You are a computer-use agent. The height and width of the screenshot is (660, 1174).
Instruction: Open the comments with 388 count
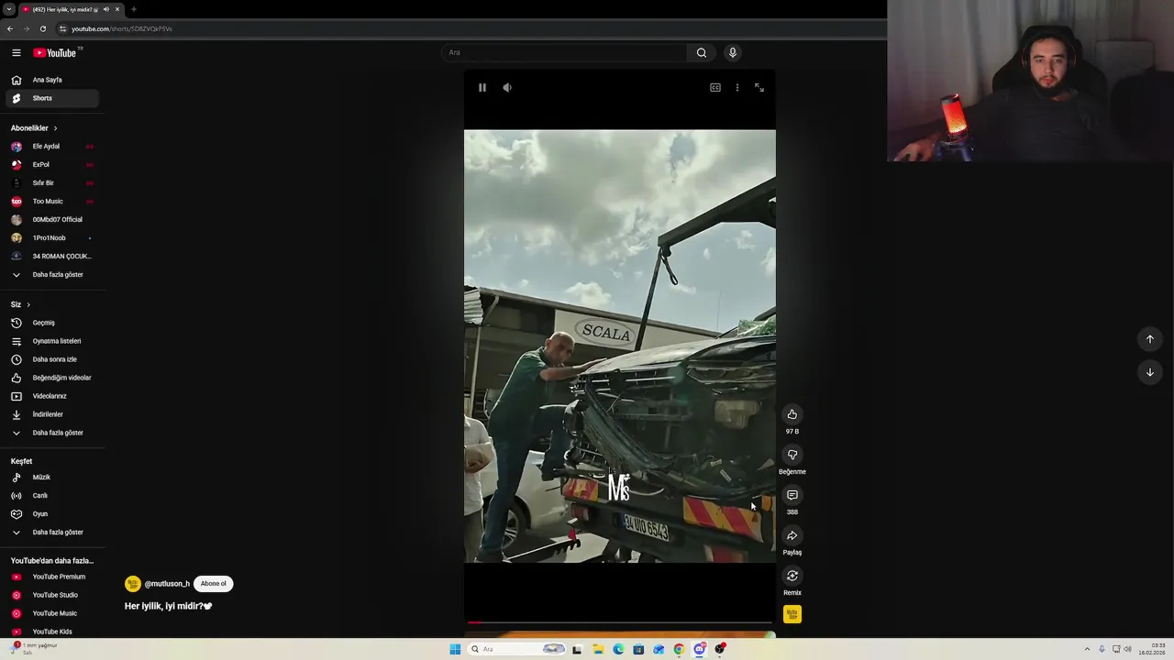(792, 495)
